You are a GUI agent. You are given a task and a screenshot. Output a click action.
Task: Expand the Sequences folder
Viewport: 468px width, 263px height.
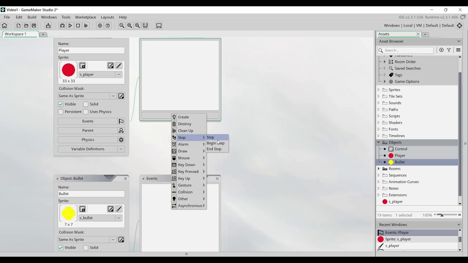(x=378, y=175)
